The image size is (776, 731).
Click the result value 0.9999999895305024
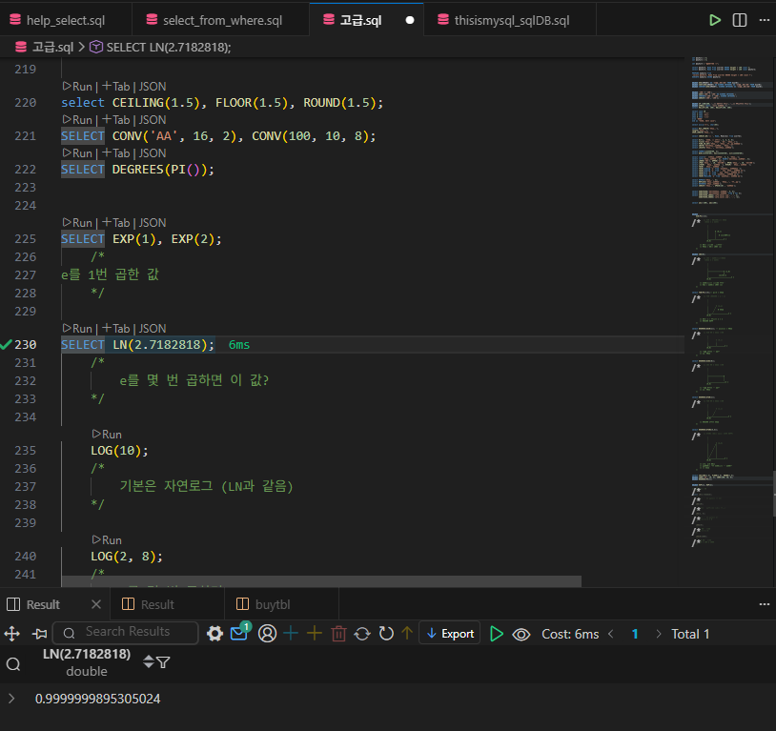97,699
